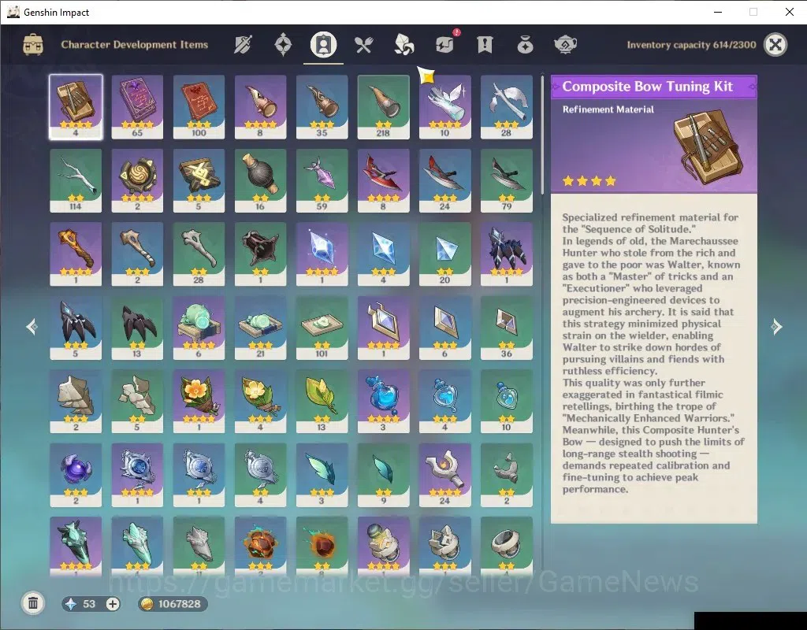Select the golden rune plate with count 5

199,180
